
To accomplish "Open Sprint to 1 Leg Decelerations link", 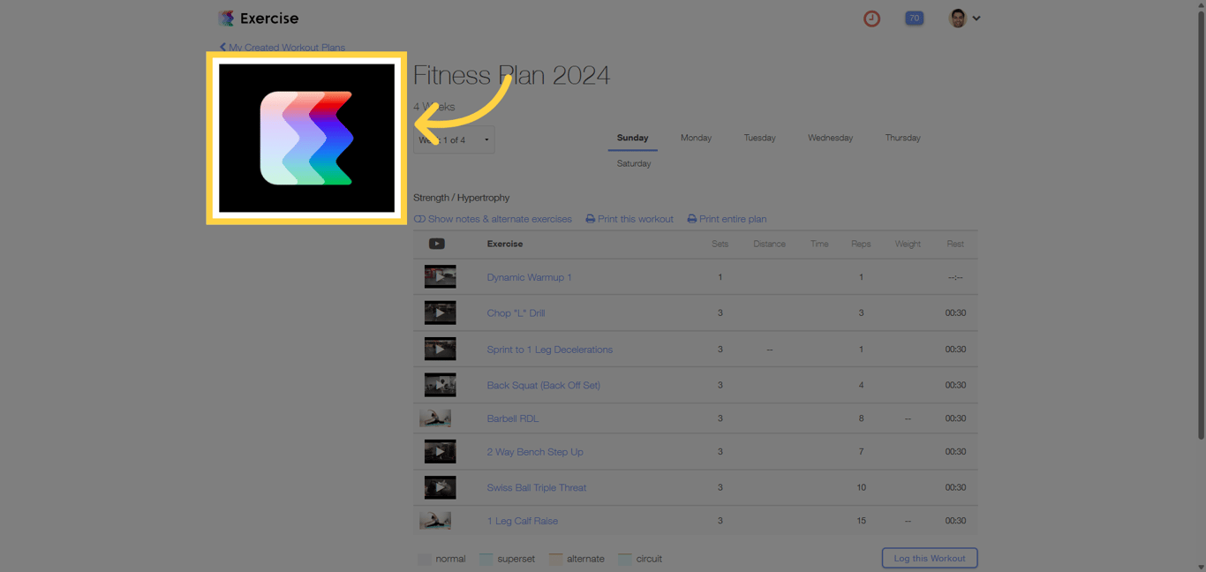I will click(x=549, y=350).
